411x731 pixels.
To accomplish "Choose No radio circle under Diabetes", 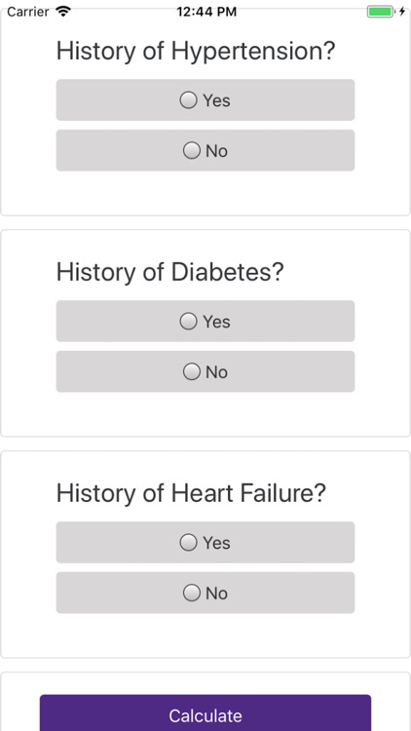I will (x=192, y=371).
